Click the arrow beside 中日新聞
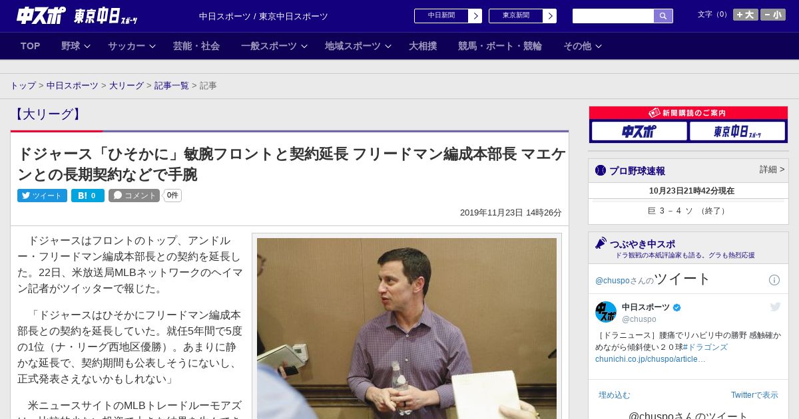Screen dimensions: 799x419 coord(475,16)
